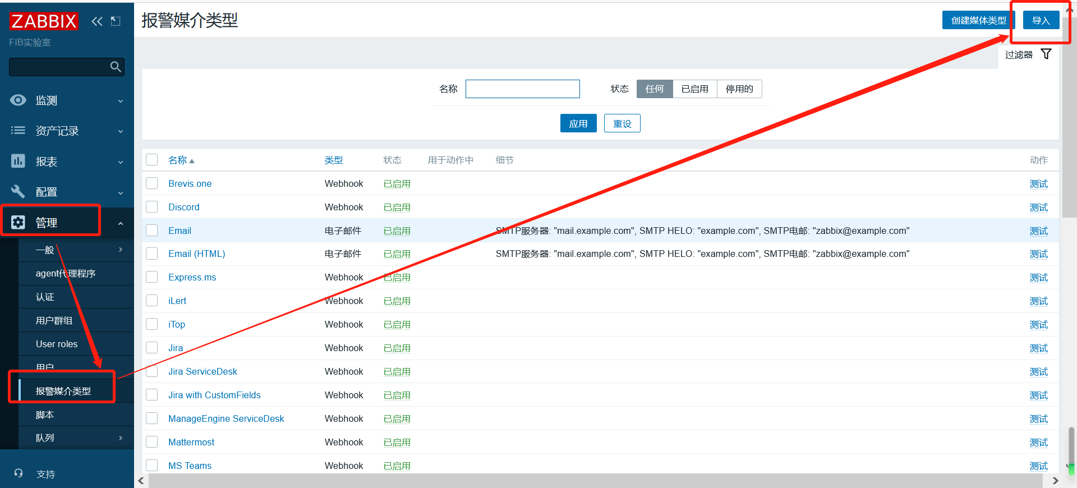Click the 已启用 status of Email row
The image size is (1077, 488).
[397, 231]
